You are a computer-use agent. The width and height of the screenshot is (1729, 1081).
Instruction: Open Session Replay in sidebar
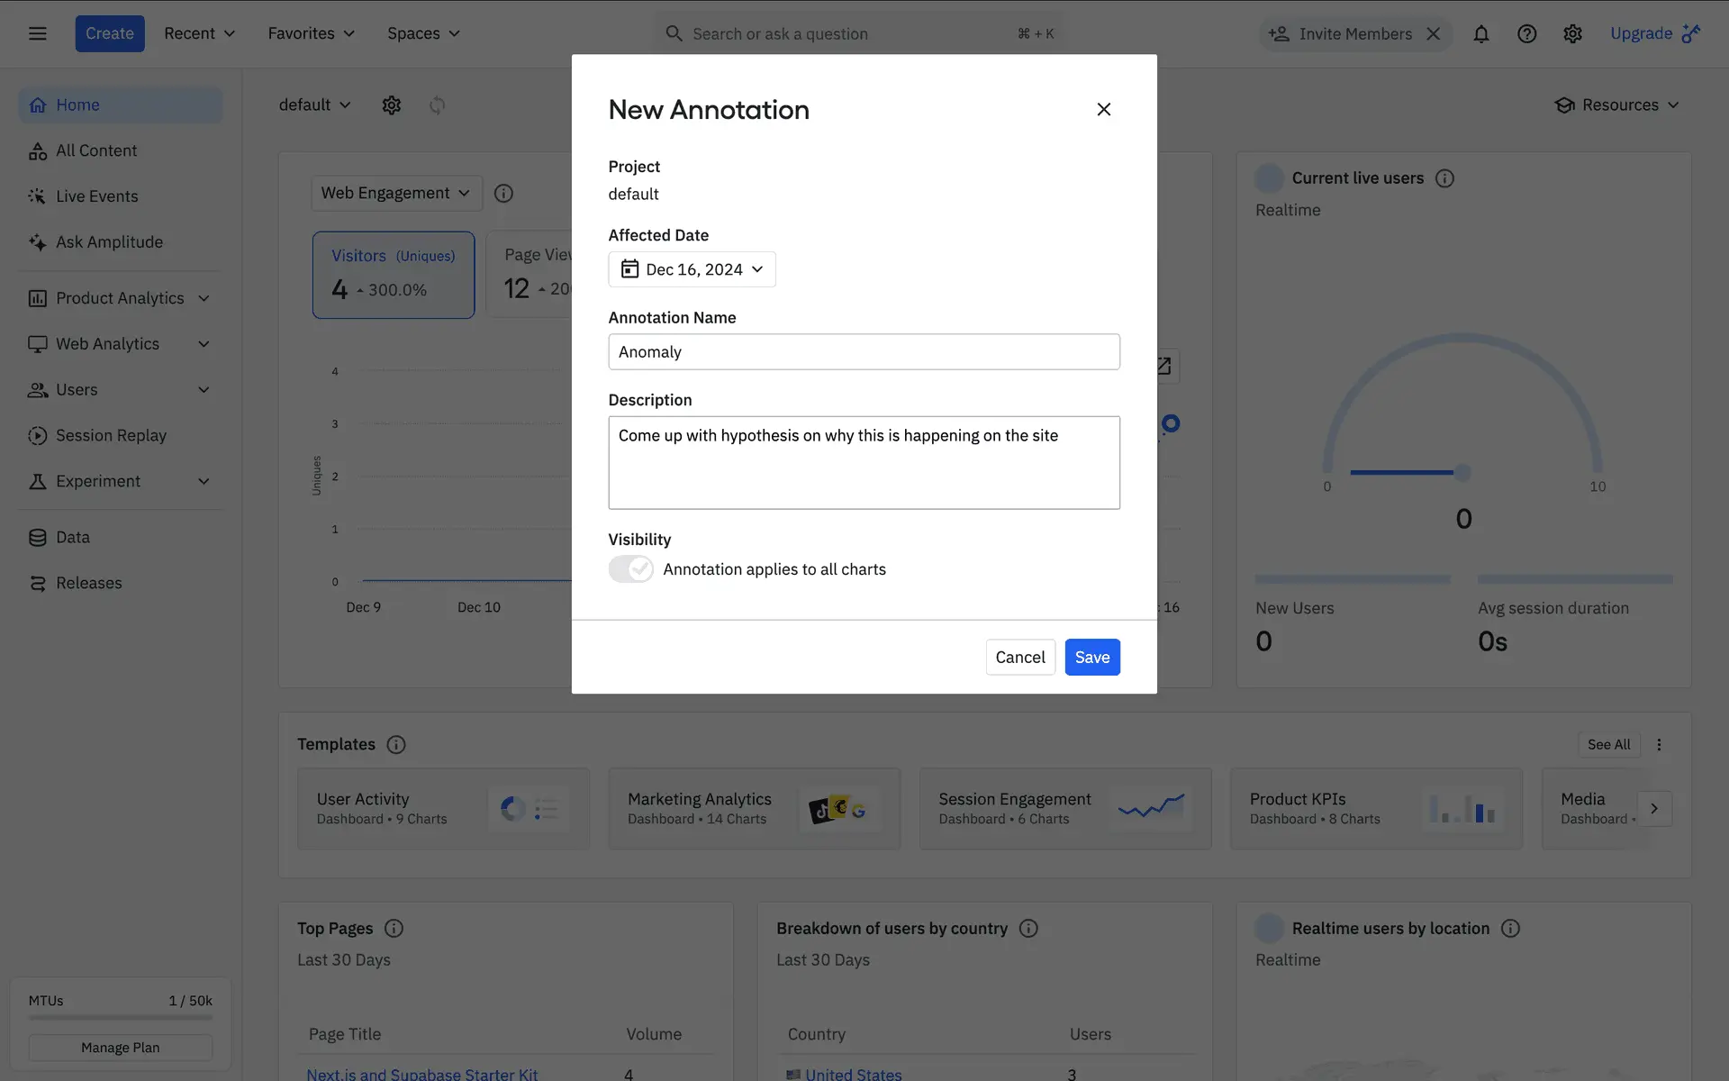(x=111, y=435)
